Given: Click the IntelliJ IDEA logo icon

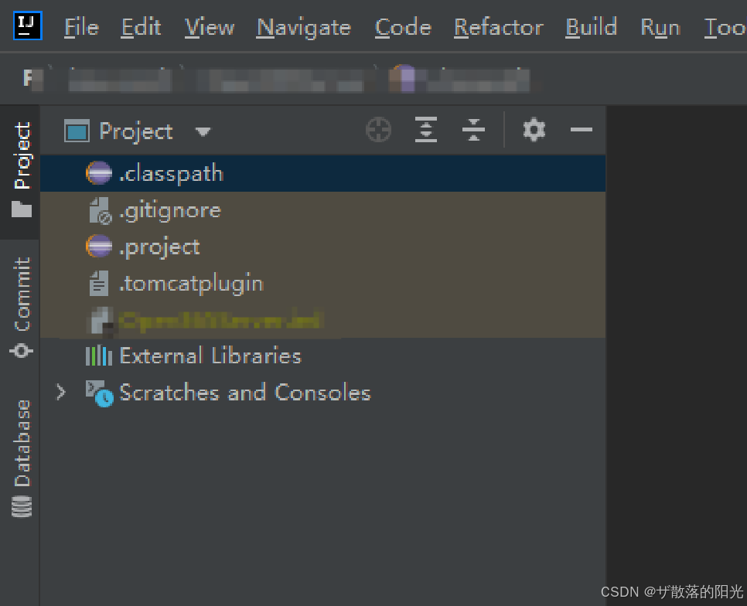Looking at the screenshot, I should pyautogui.click(x=26, y=26).
